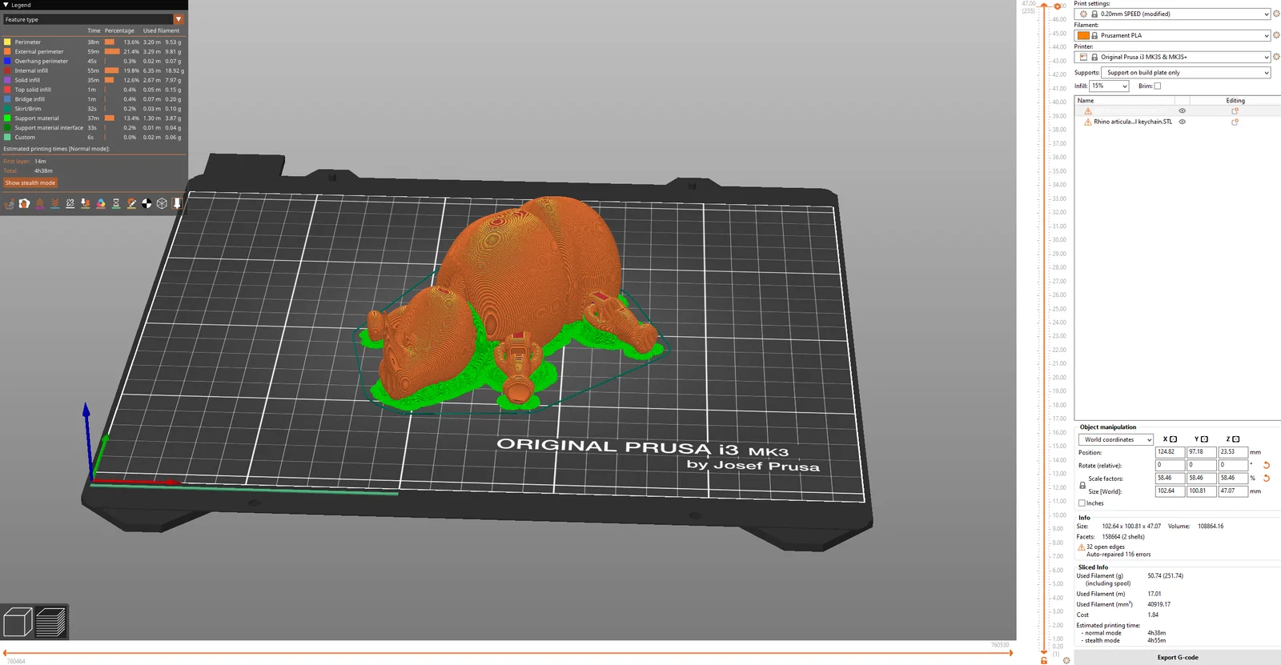Toggle Tool changes visibility icon
Image resolution: width=1281 pixels, height=665 pixels.
point(85,204)
